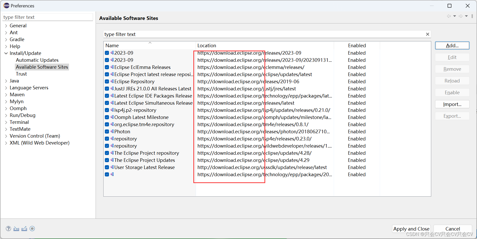The width and height of the screenshot is (477, 239).
Task: Toggle the User Storage Latest Release checkbox
Action: pos(107,167)
